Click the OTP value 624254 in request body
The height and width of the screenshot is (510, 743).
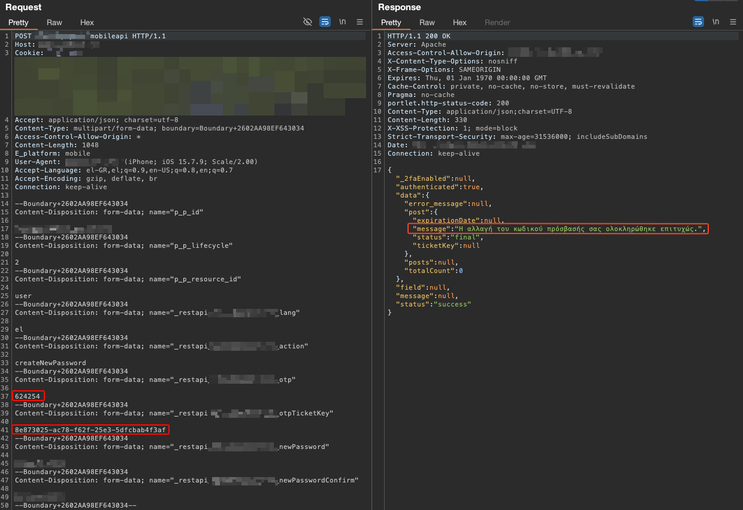[x=28, y=396]
